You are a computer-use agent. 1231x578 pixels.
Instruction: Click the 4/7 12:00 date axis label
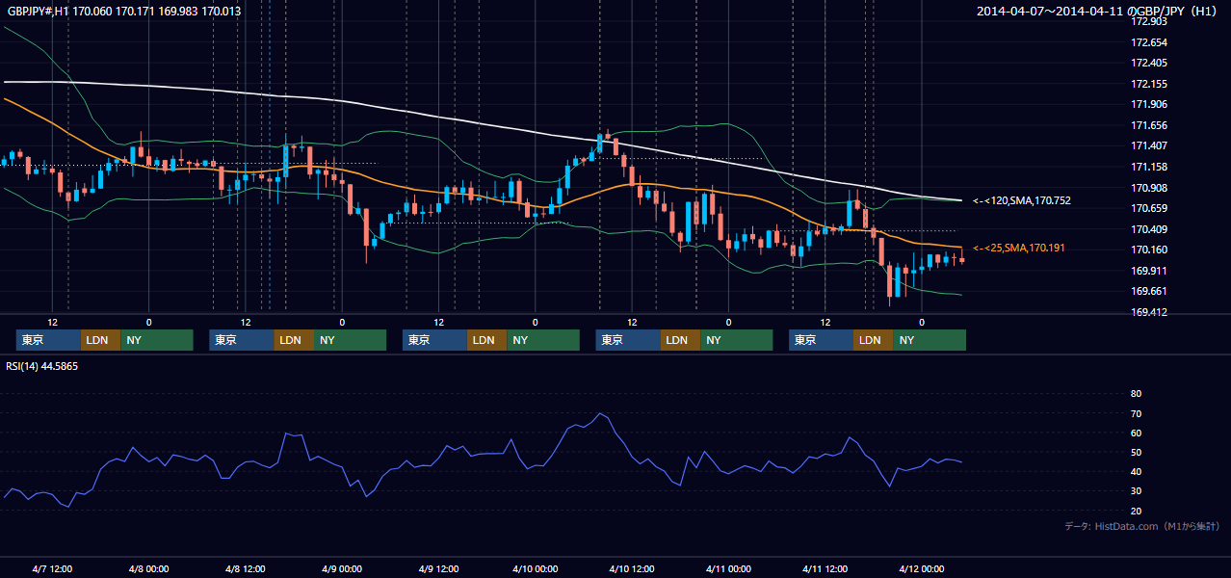coord(52,568)
